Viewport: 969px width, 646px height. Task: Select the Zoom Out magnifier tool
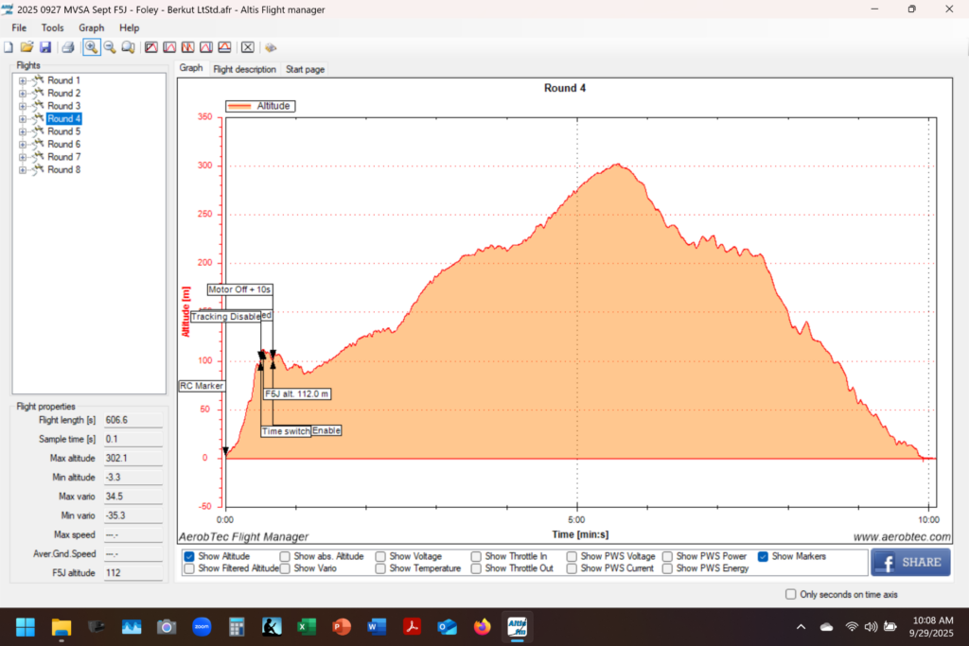110,47
